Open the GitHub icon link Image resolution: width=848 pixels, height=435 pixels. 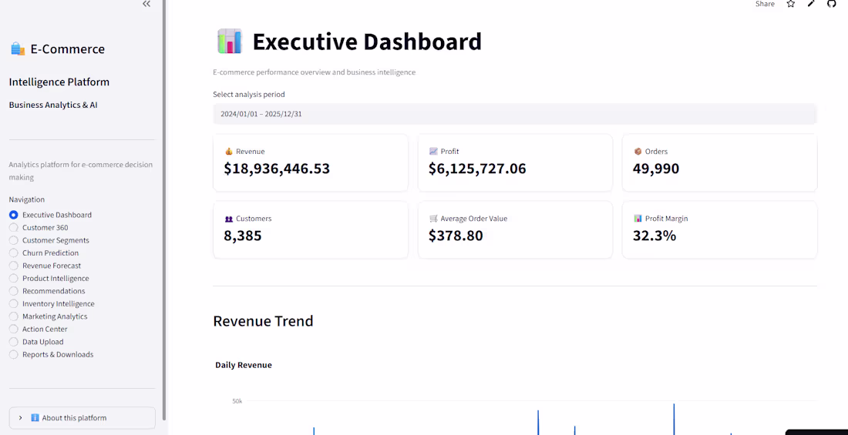tap(832, 4)
